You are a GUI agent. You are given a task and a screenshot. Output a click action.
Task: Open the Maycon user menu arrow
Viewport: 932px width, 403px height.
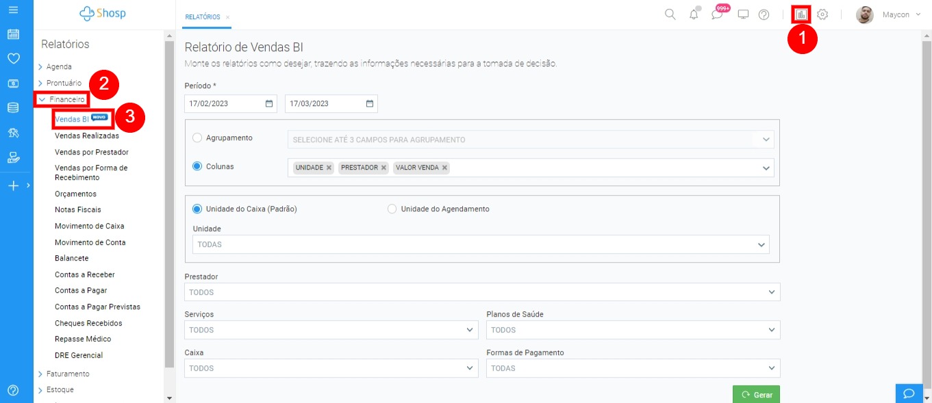point(918,14)
